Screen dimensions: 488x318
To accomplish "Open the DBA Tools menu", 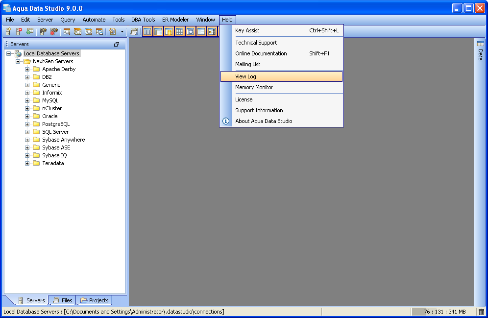I will coord(143,20).
